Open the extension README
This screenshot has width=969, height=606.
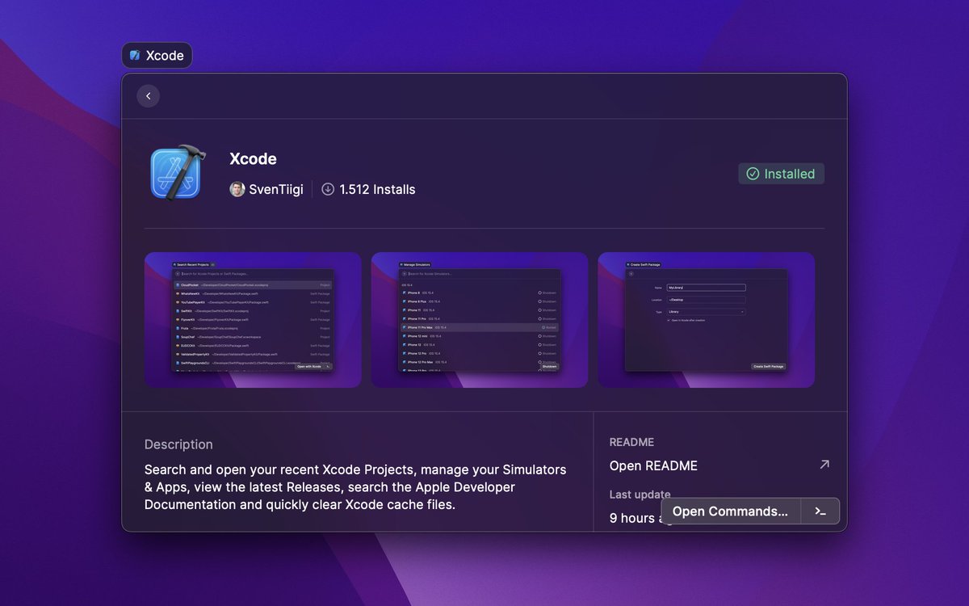pyautogui.click(x=653, y=465)
